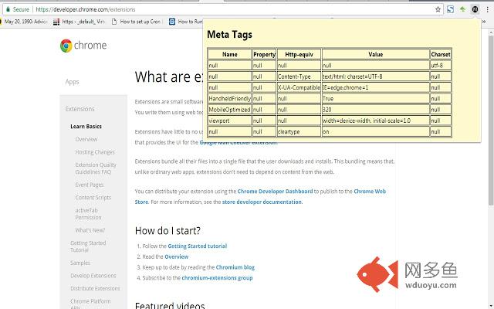Open the 'https - _default_ Virt' bookmark
The height and width of the screenshot is (309, 494).
tap(80, 22)
